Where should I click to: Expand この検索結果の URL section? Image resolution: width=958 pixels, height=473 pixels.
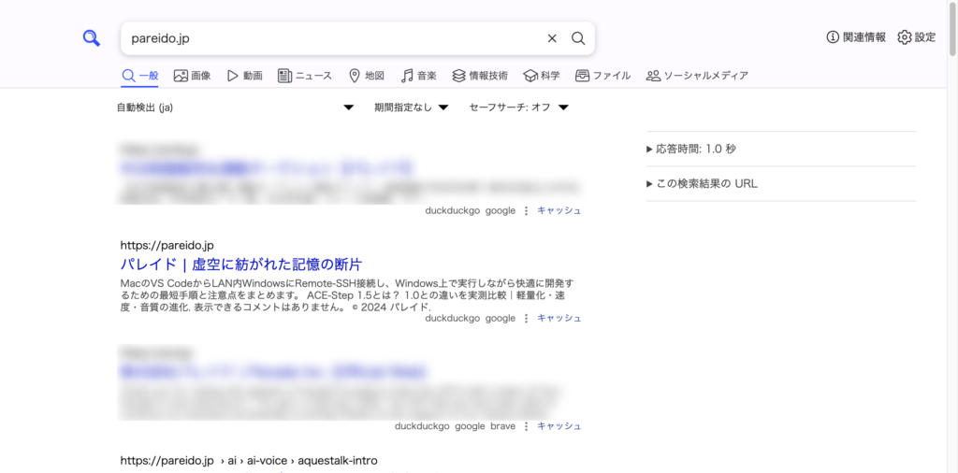703,183
